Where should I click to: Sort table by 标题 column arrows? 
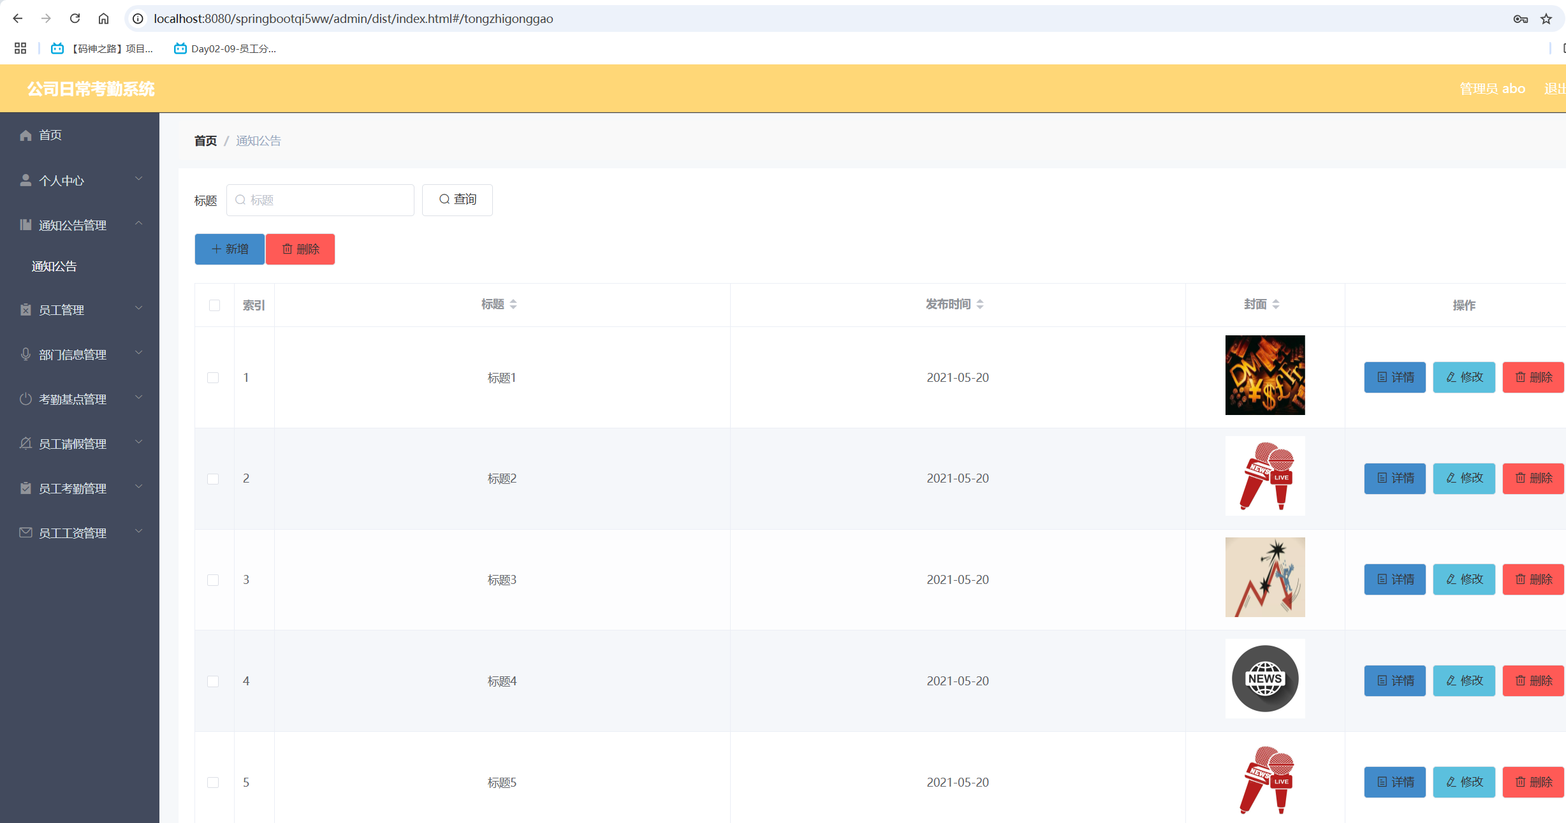tap(513, 305)
